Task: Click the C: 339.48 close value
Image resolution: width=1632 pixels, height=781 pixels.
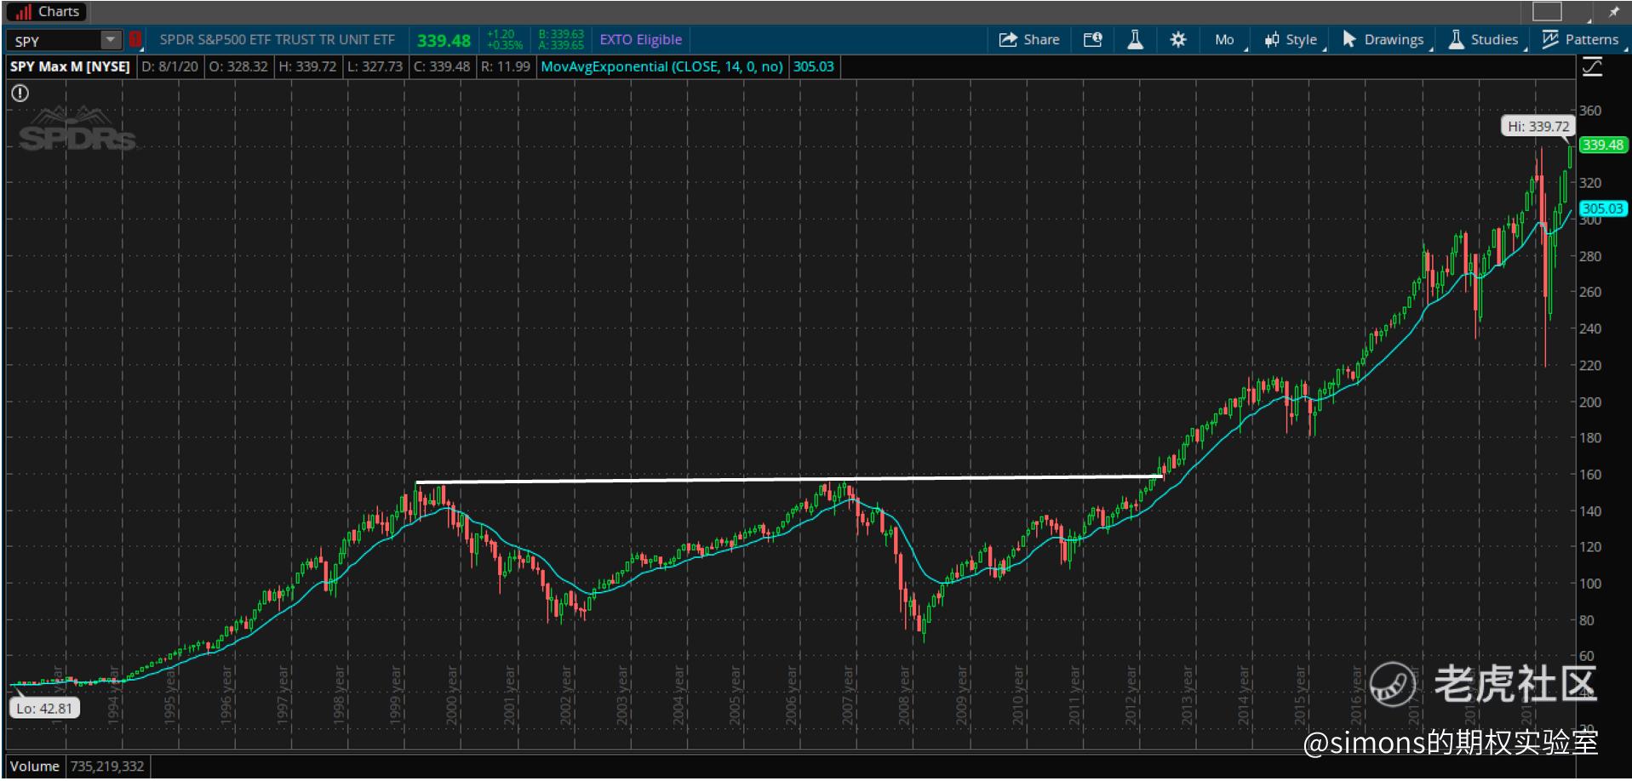Action: pos(442,66)
